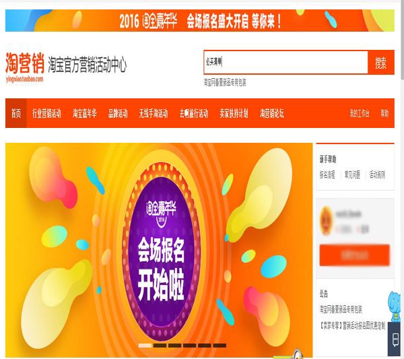
Task: Click the 搜索 search button
Action: (381, 63)
